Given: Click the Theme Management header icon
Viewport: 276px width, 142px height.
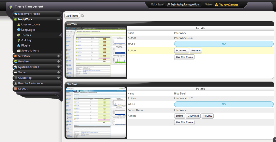Looking at the screenshot, I should click(x=11, y=7).
